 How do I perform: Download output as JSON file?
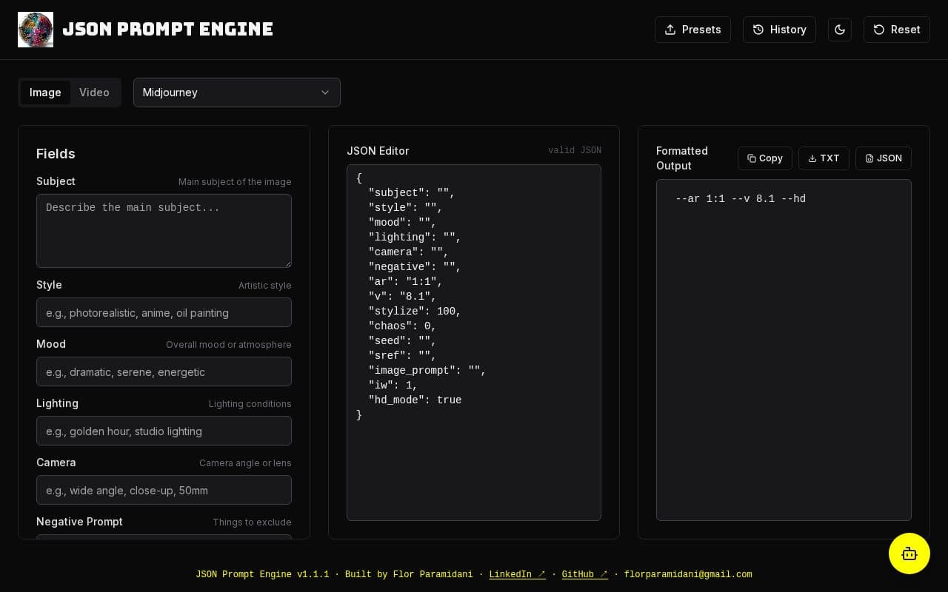[884, 158]
